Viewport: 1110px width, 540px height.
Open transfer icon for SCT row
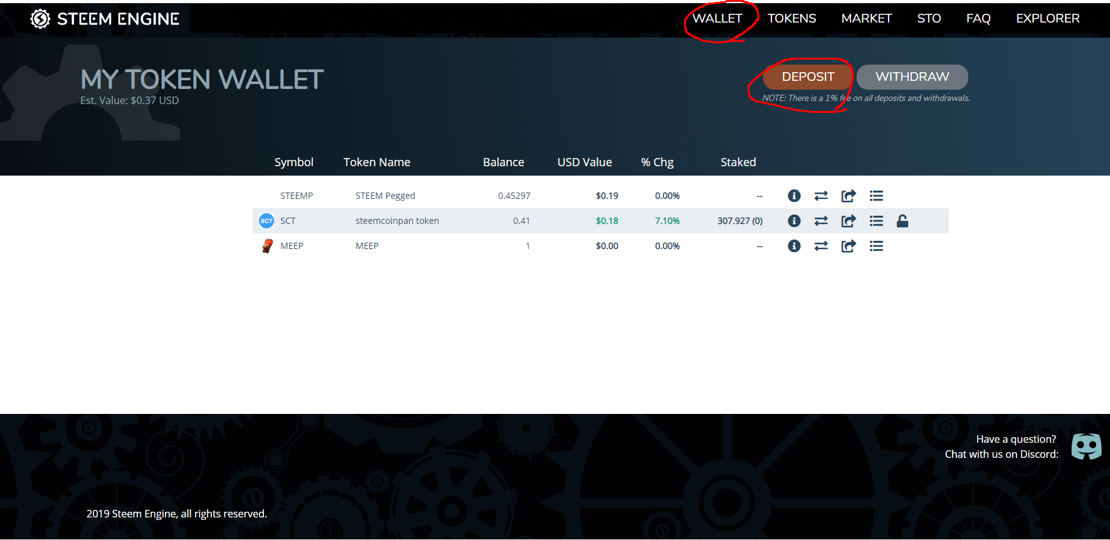[821, 221]
